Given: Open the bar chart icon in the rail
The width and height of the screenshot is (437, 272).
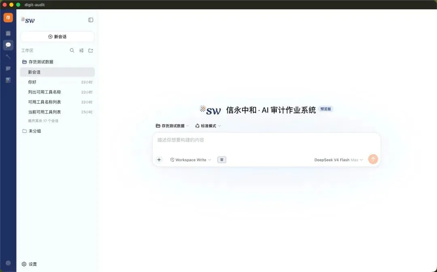Looking at the screenshot, I should 8,80.
